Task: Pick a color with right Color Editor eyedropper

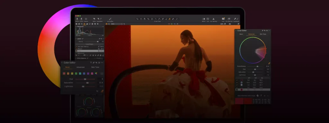Action: coord(269,63)
